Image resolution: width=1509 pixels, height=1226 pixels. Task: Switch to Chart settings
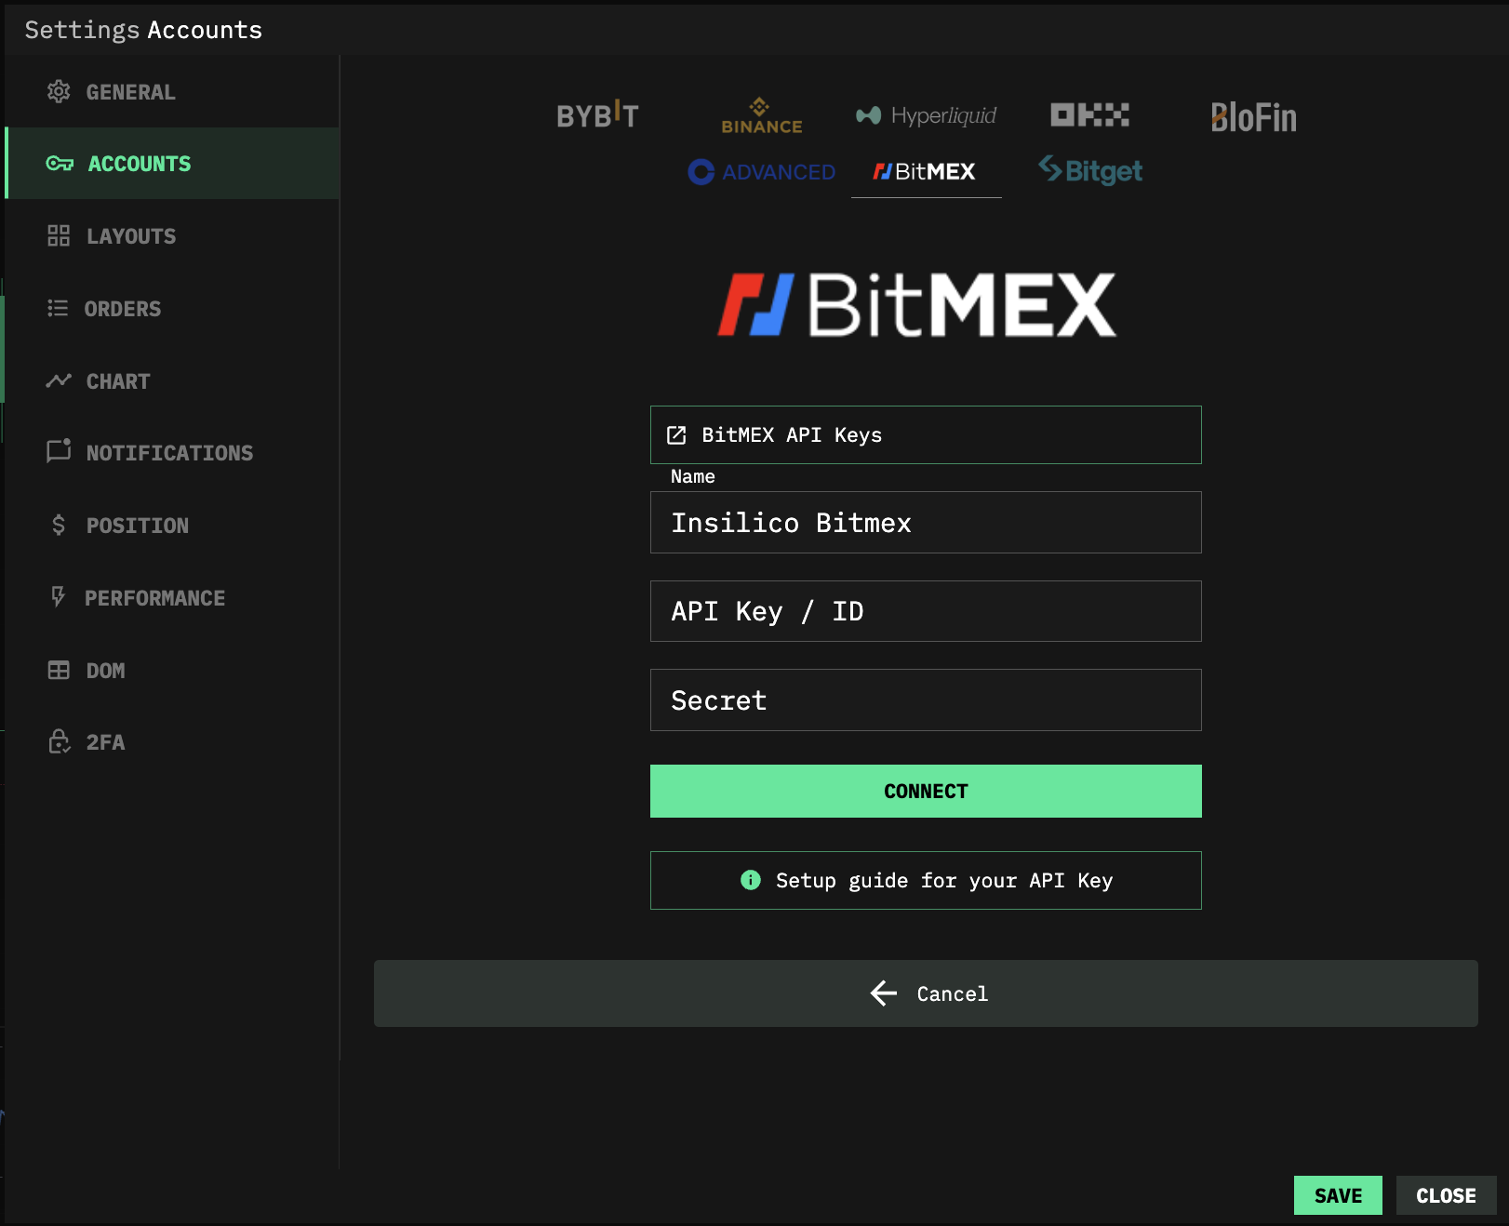point(117,381)
